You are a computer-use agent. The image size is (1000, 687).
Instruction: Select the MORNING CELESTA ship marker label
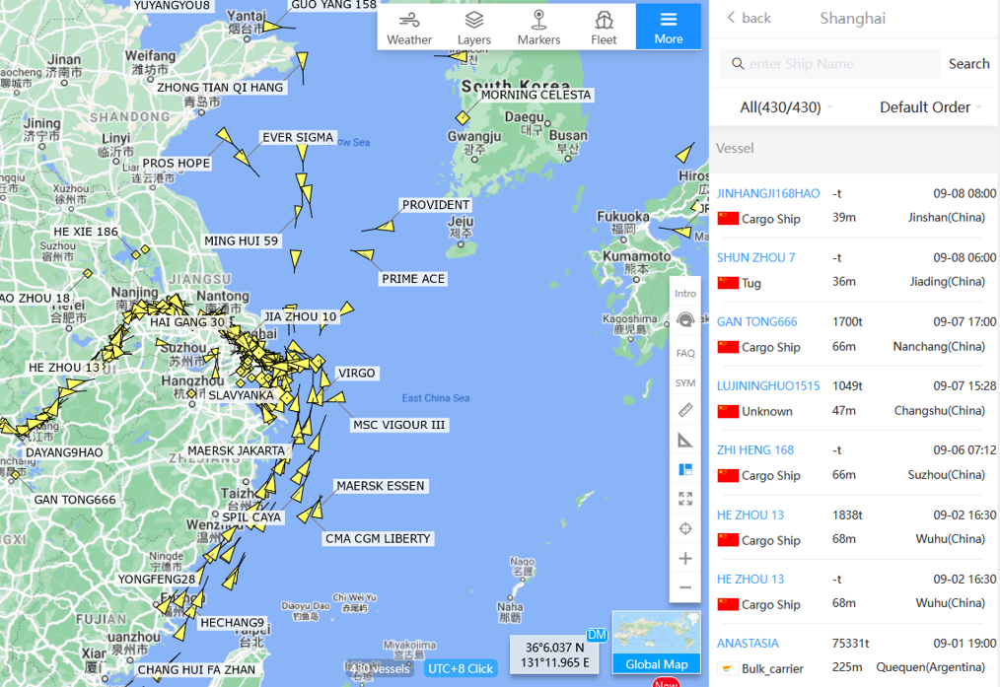[x=536, y=95]
